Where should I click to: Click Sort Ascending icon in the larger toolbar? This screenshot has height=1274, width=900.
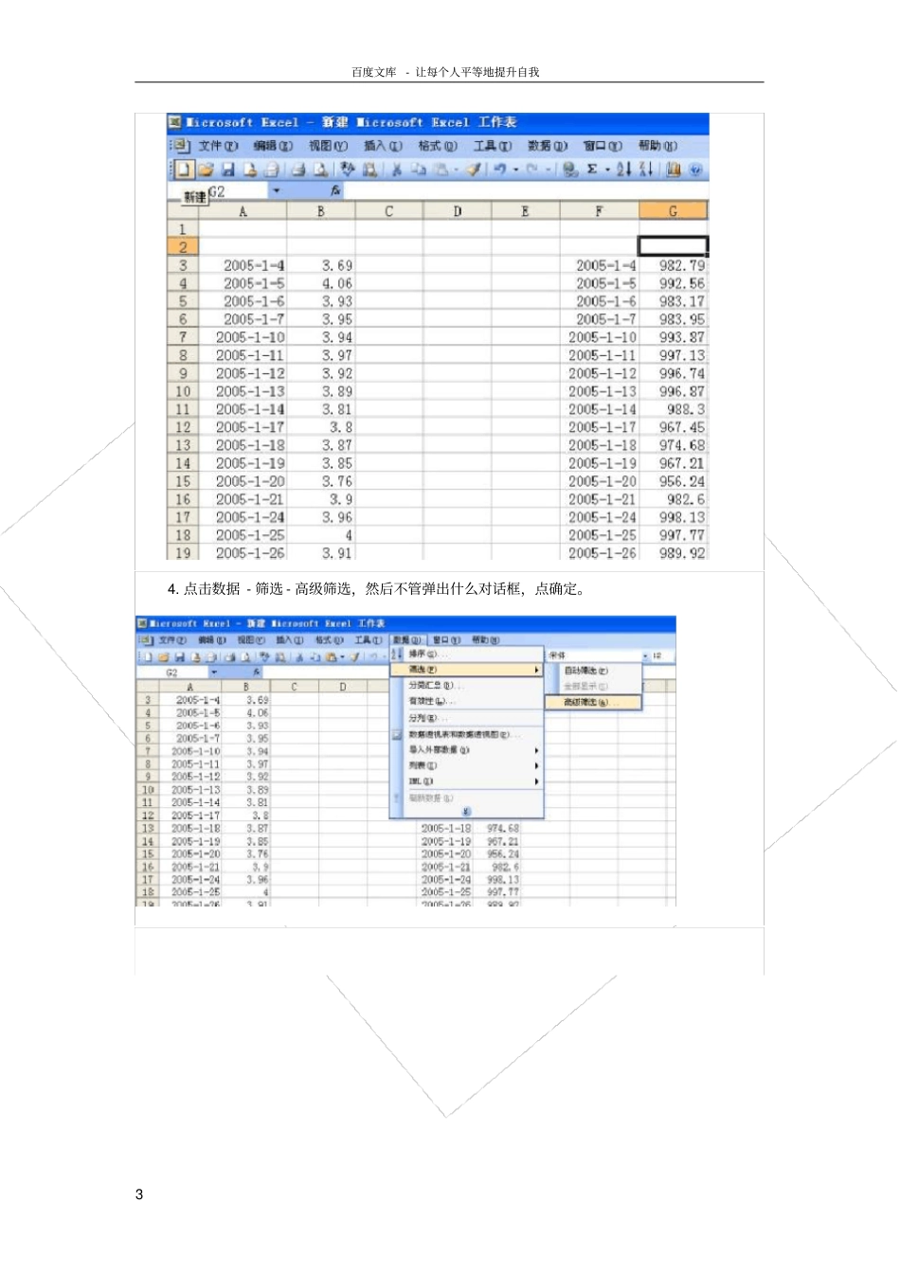coord(623,170)
